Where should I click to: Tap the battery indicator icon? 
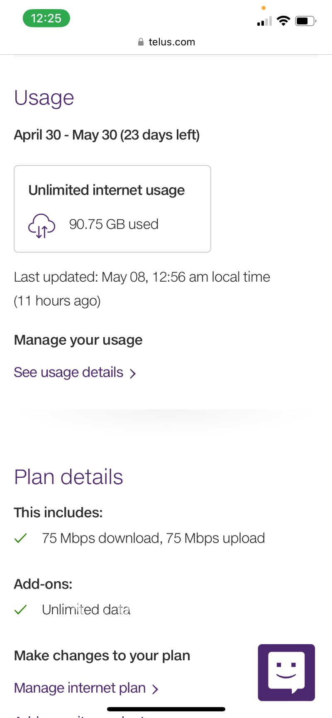tap(305, 21)
